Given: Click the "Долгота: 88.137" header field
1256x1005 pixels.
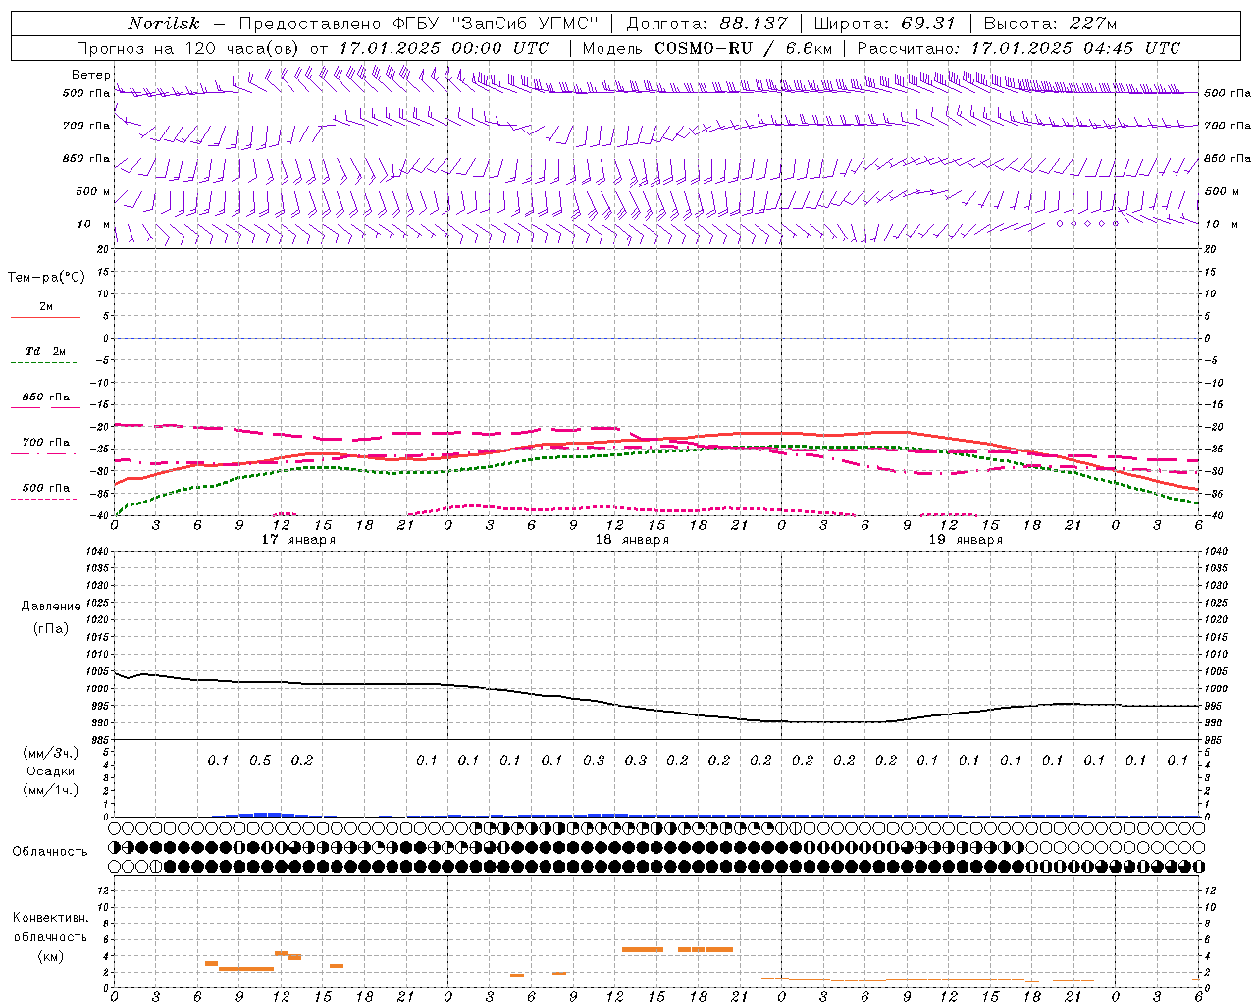Looking at the screenshot, I should coord(706,24).
